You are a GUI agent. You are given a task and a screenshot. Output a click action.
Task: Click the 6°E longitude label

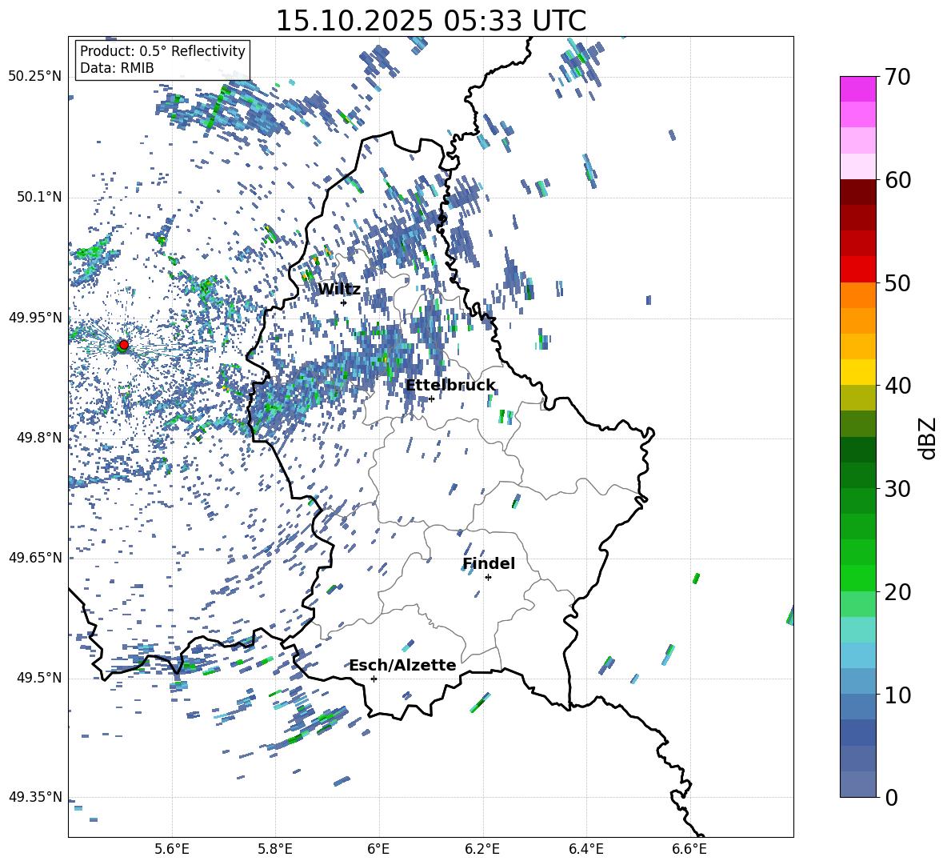(x=378, y=850)
